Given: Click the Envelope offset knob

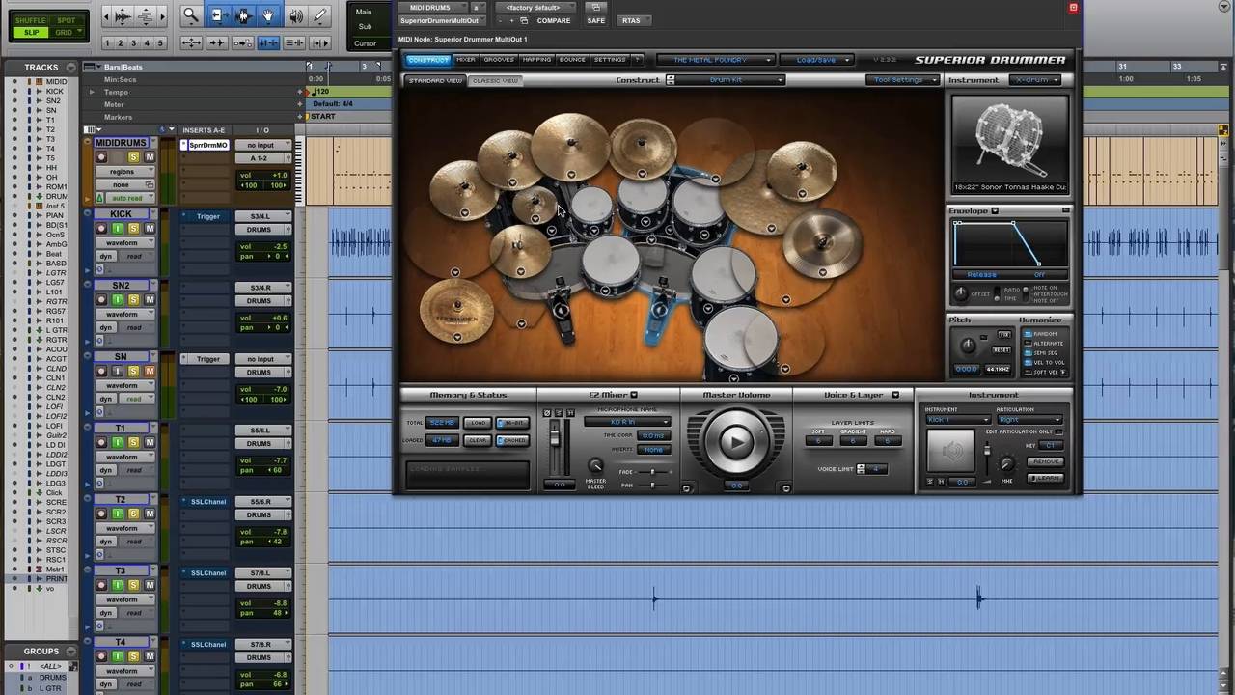Looking at the screenshot, I should click(960, 293).
